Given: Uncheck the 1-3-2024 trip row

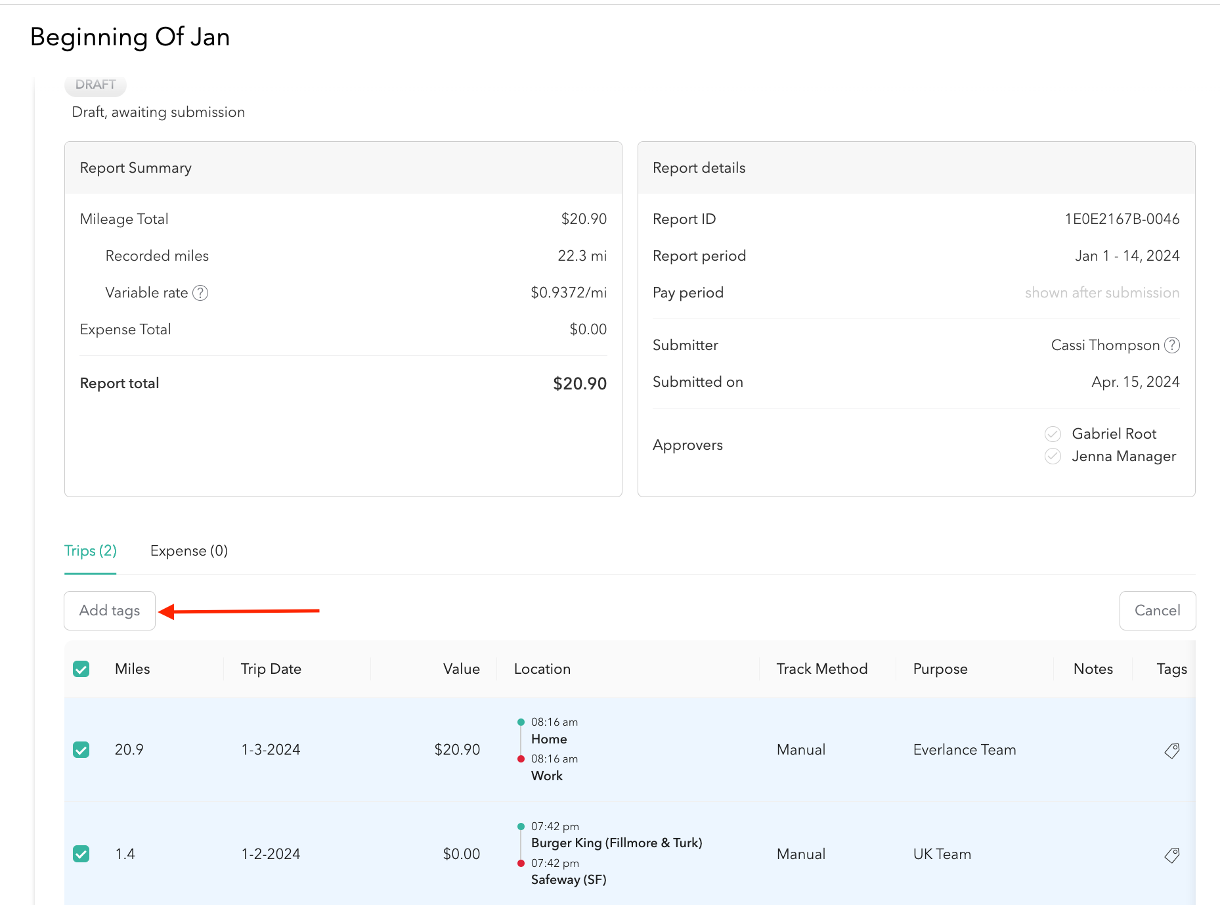Looking at the screenshot, I should (81, 749).
